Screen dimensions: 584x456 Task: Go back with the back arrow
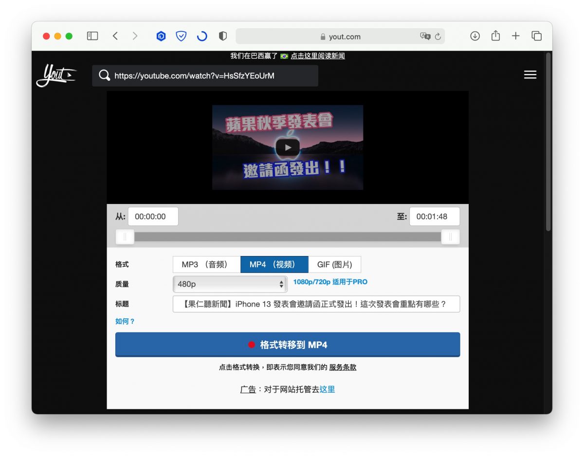coord(115,36)
